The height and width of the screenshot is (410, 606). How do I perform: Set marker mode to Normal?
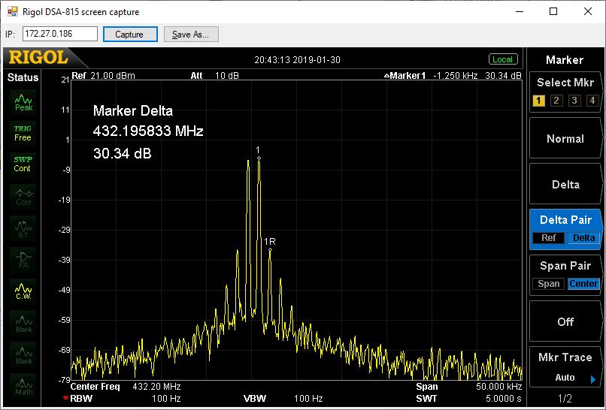point(565,139)
